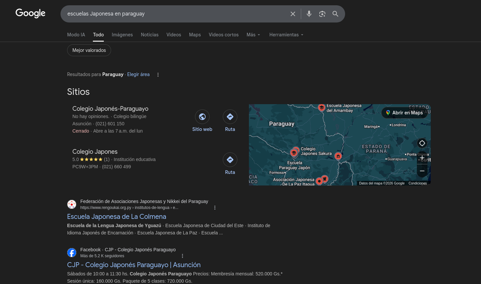This screenshot has width=481, height=284.
Task: Zoom in on the map
Action: coord(422,158)
